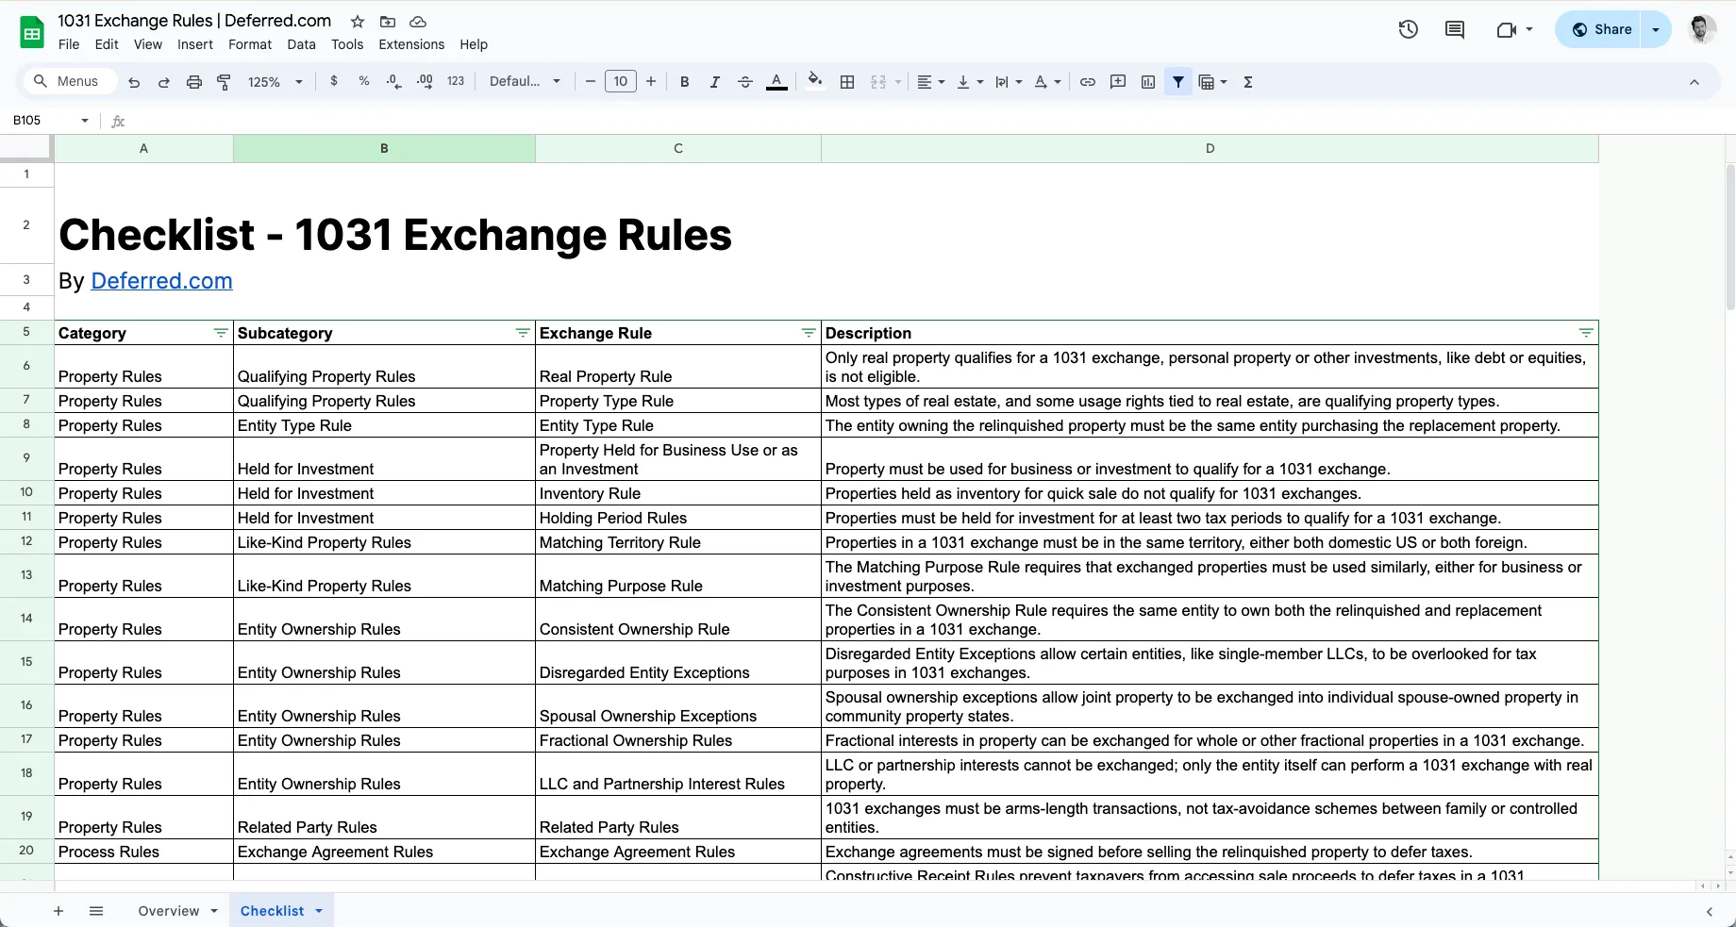Image resolution: width=1736 pixels, height=927 pixels.
Task: Open the side panel chevron
Action: pos(1710,912)
